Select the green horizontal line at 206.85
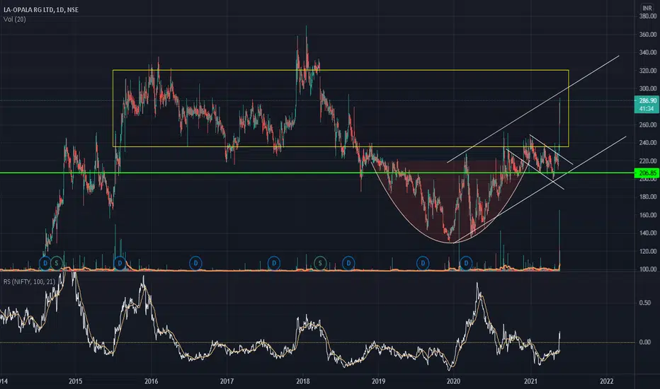Image resolution: width=660 pixels, height=389 pixels. pos(317,173)
